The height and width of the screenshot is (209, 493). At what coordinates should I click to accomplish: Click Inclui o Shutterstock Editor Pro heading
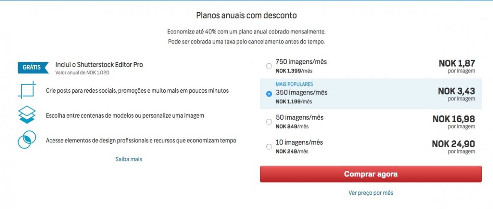[99, 64]
